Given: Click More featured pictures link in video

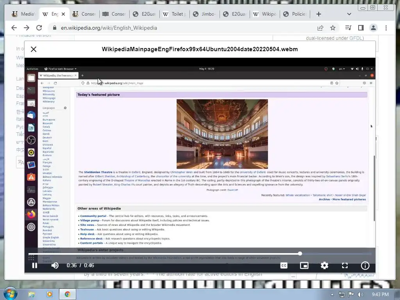Looking at the screenshot, I should [349, 200].
